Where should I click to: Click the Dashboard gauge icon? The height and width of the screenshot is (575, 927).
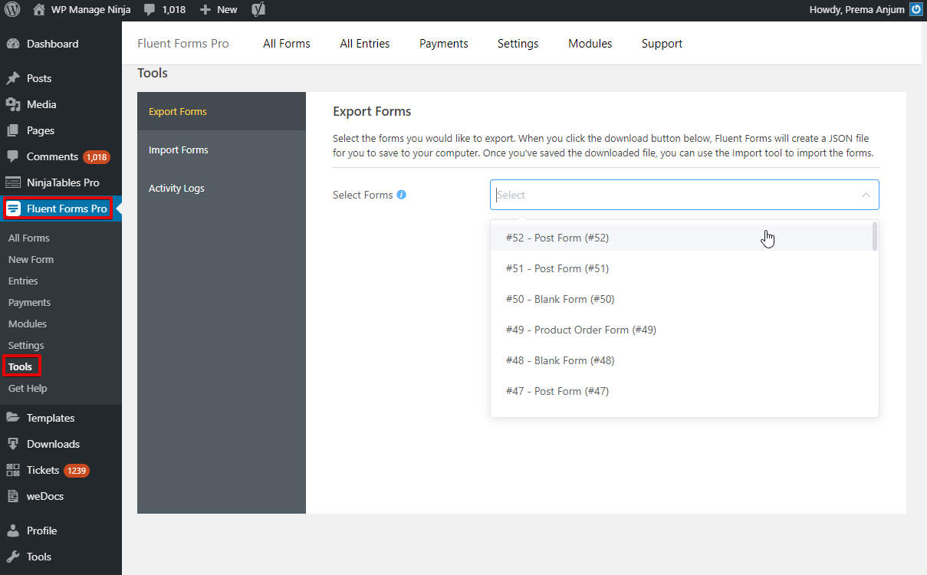13,44
